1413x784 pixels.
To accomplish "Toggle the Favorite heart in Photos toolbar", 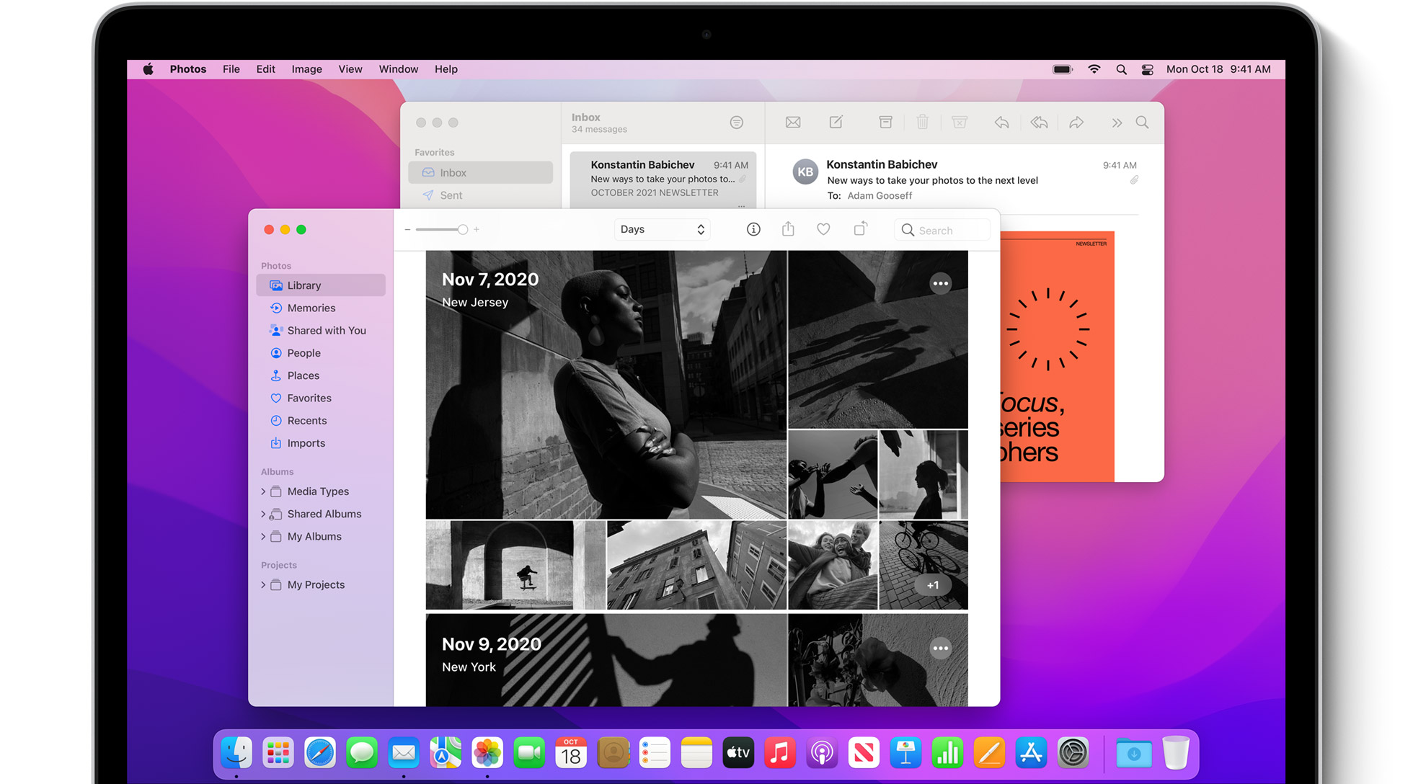I will click(823, 229).
